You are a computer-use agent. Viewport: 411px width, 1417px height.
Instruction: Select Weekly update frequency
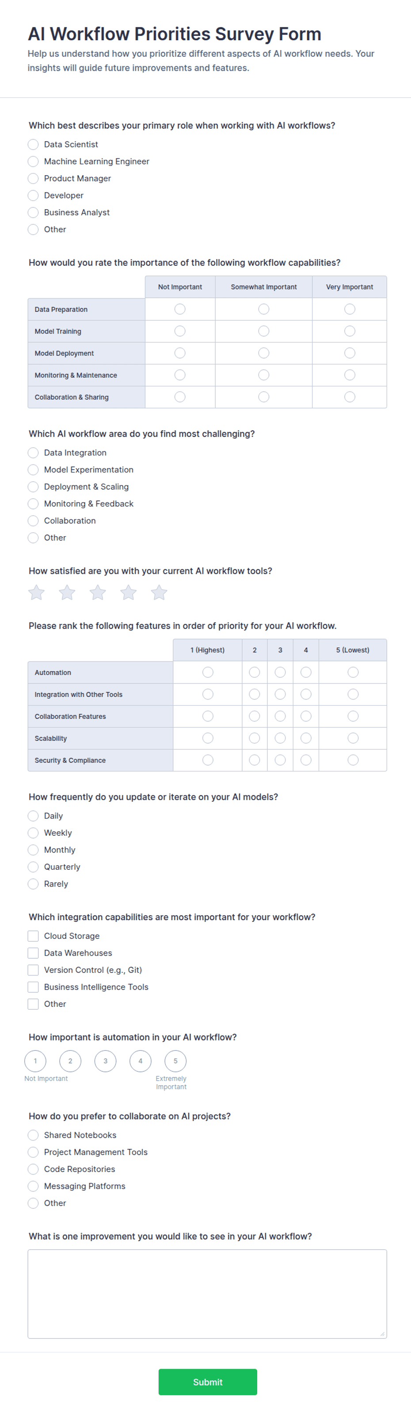tap(33, 833)
